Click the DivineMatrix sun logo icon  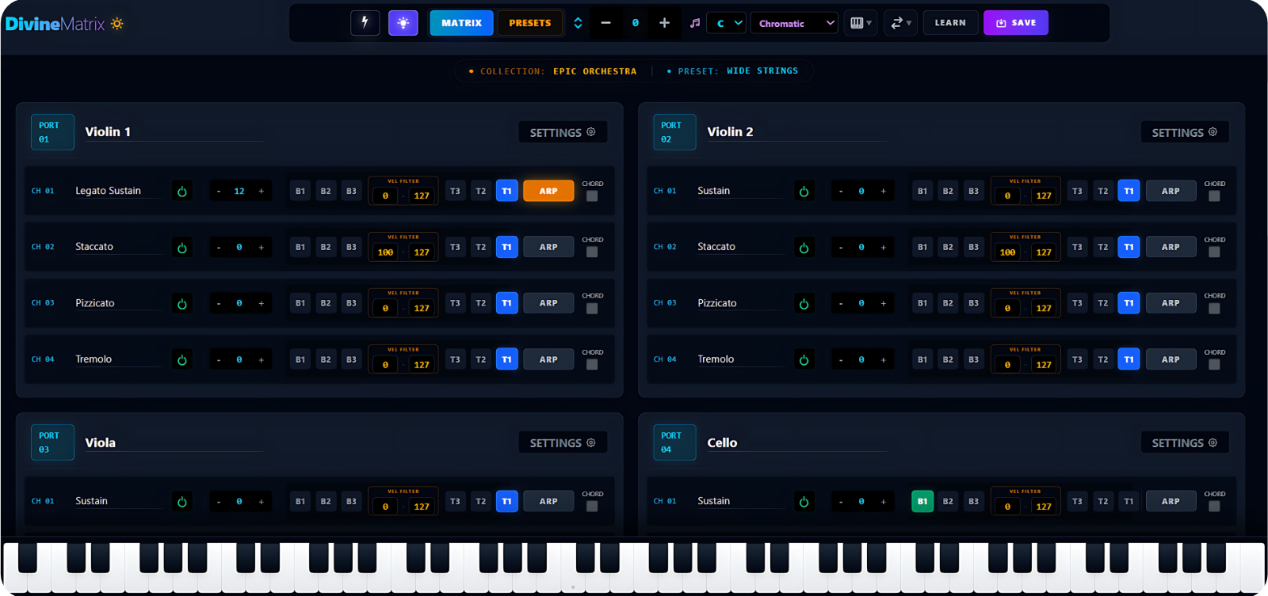(x=117, y=24)
